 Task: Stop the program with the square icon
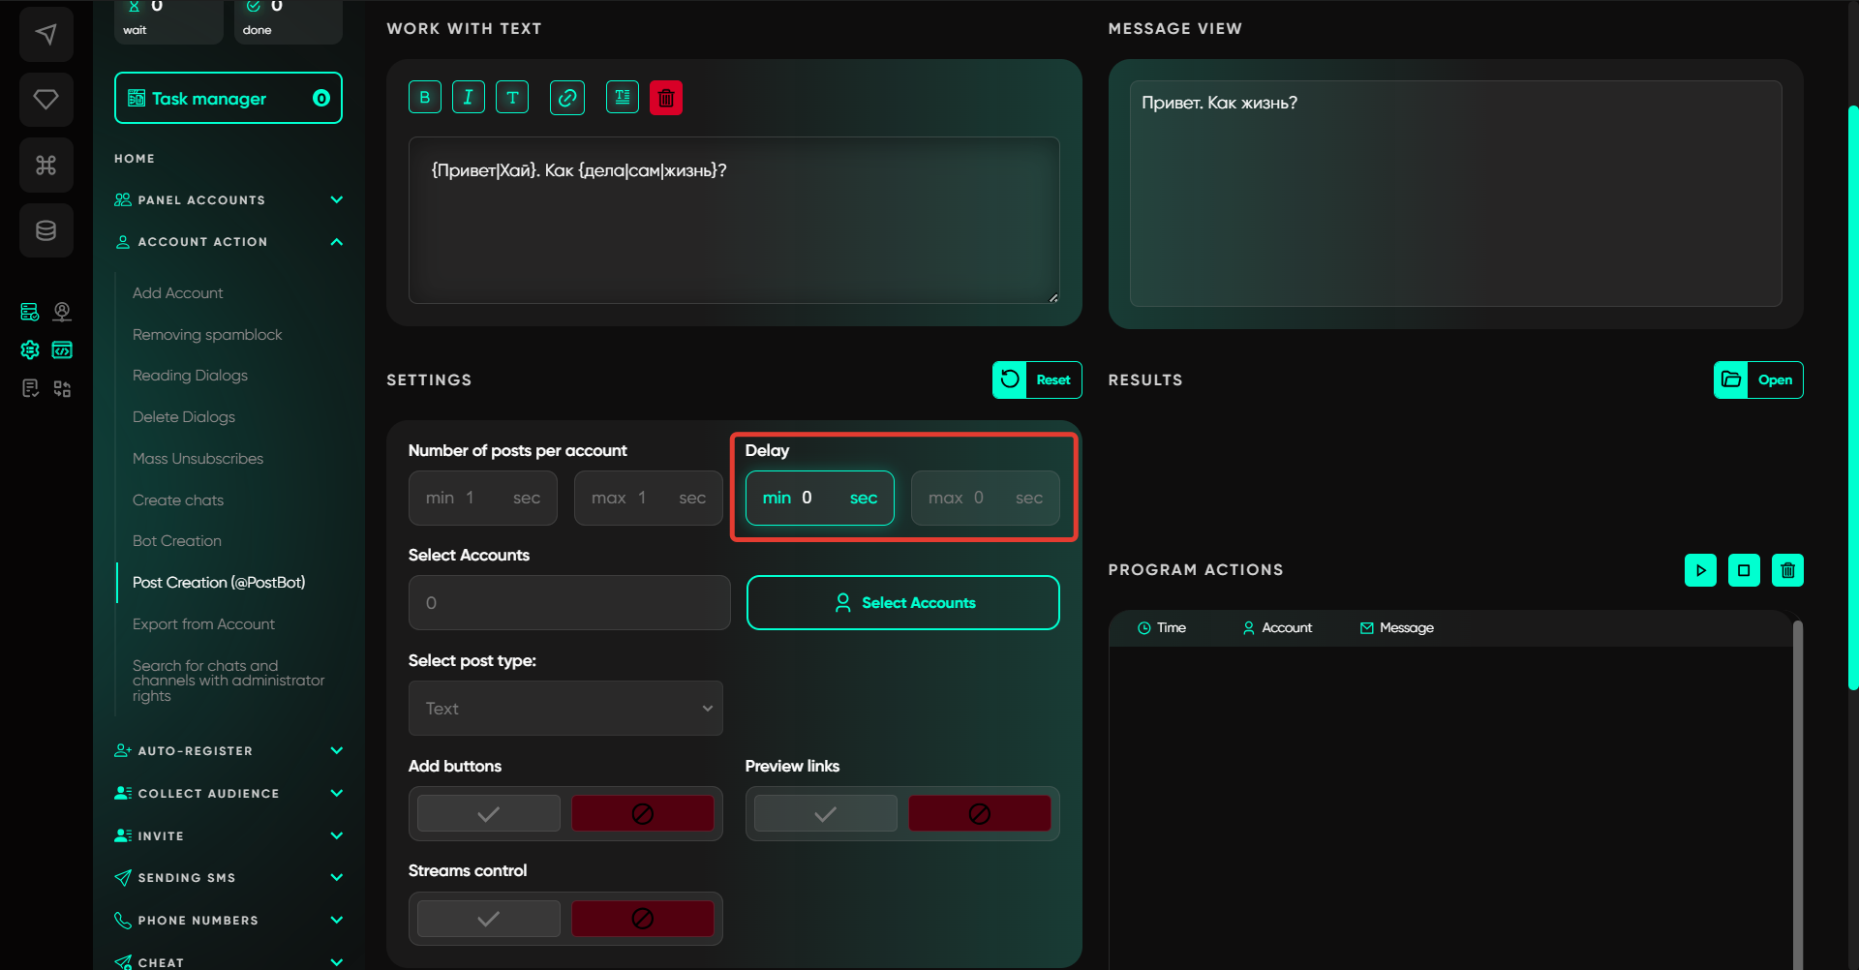pyautogui.click(x=1744, y=570)
